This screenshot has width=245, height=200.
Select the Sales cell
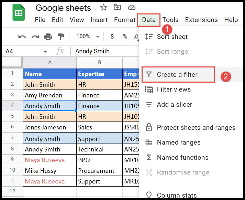coord(99,127)
